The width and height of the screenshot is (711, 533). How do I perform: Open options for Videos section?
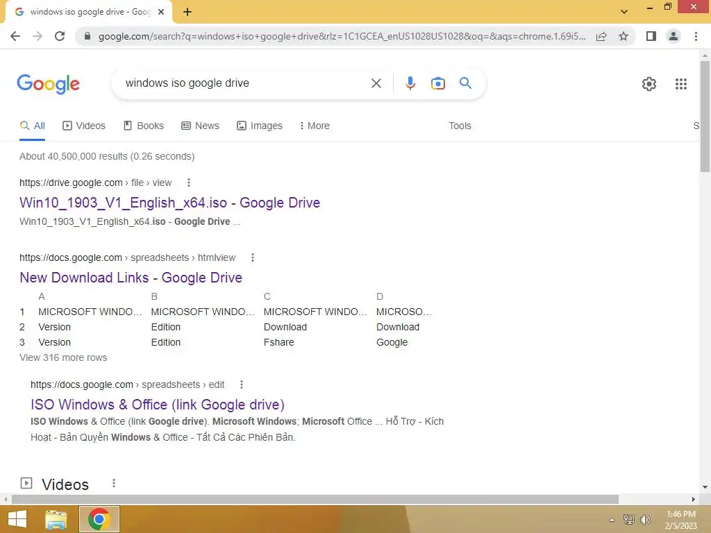point(114,483)
